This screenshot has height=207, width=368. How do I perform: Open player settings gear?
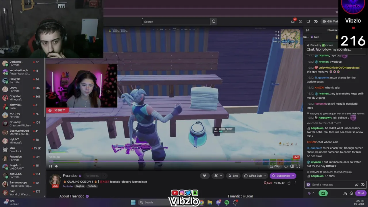click(x=286, y=166)
